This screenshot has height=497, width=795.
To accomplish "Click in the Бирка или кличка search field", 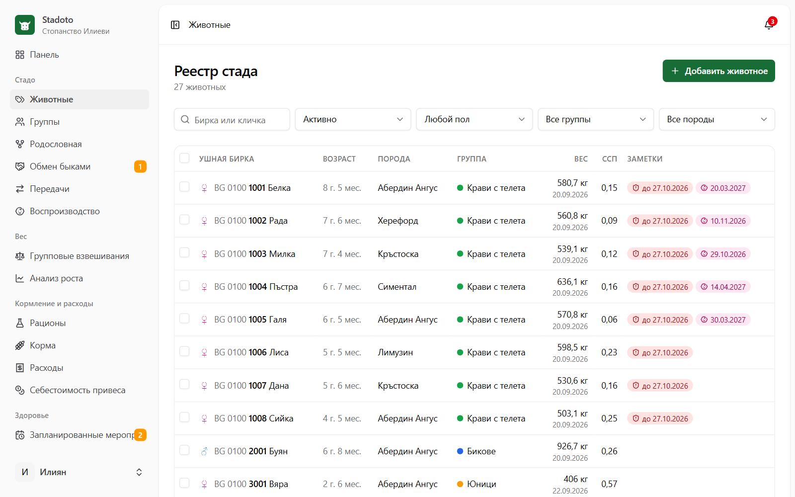I will 232,119.
